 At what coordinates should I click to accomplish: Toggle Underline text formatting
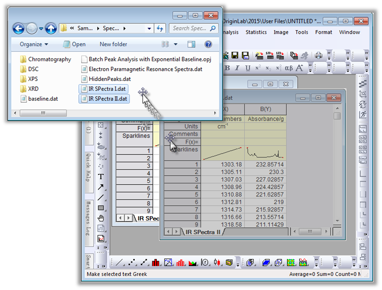pos(248,68)
